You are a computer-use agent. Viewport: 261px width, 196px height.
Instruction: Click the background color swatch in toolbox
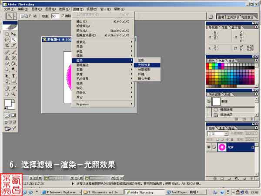tap(13, 107)
